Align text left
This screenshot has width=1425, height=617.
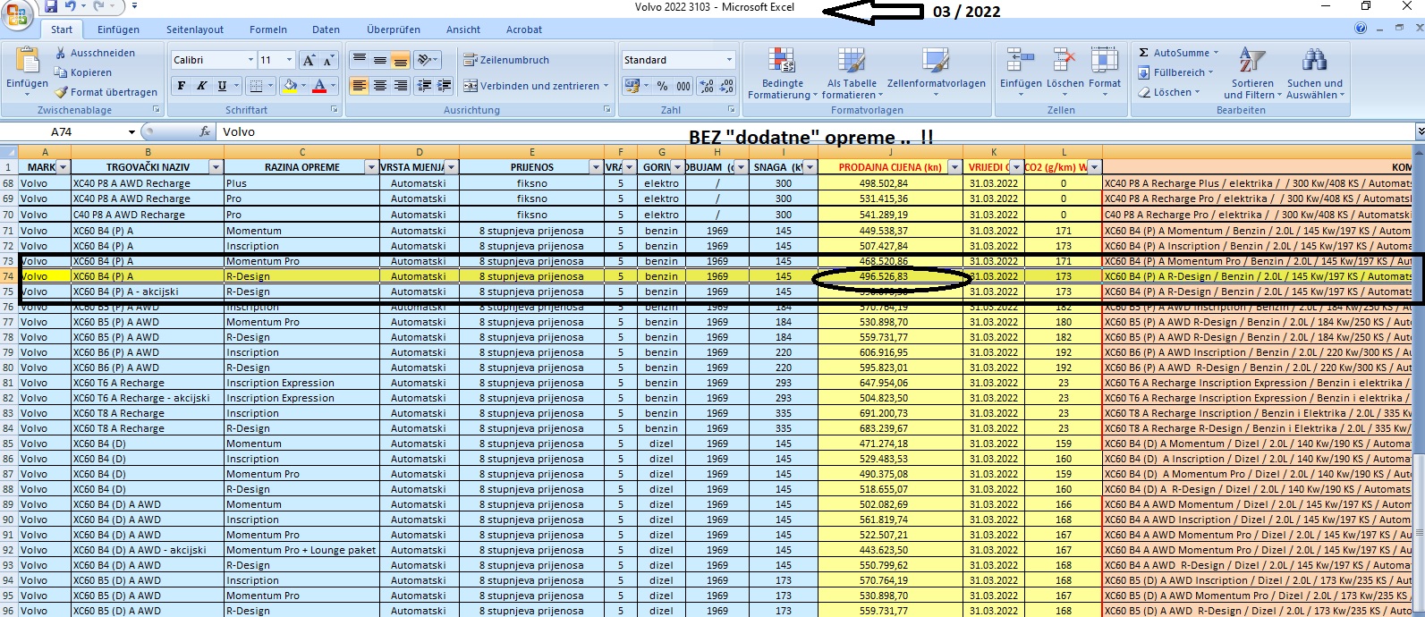360,86
